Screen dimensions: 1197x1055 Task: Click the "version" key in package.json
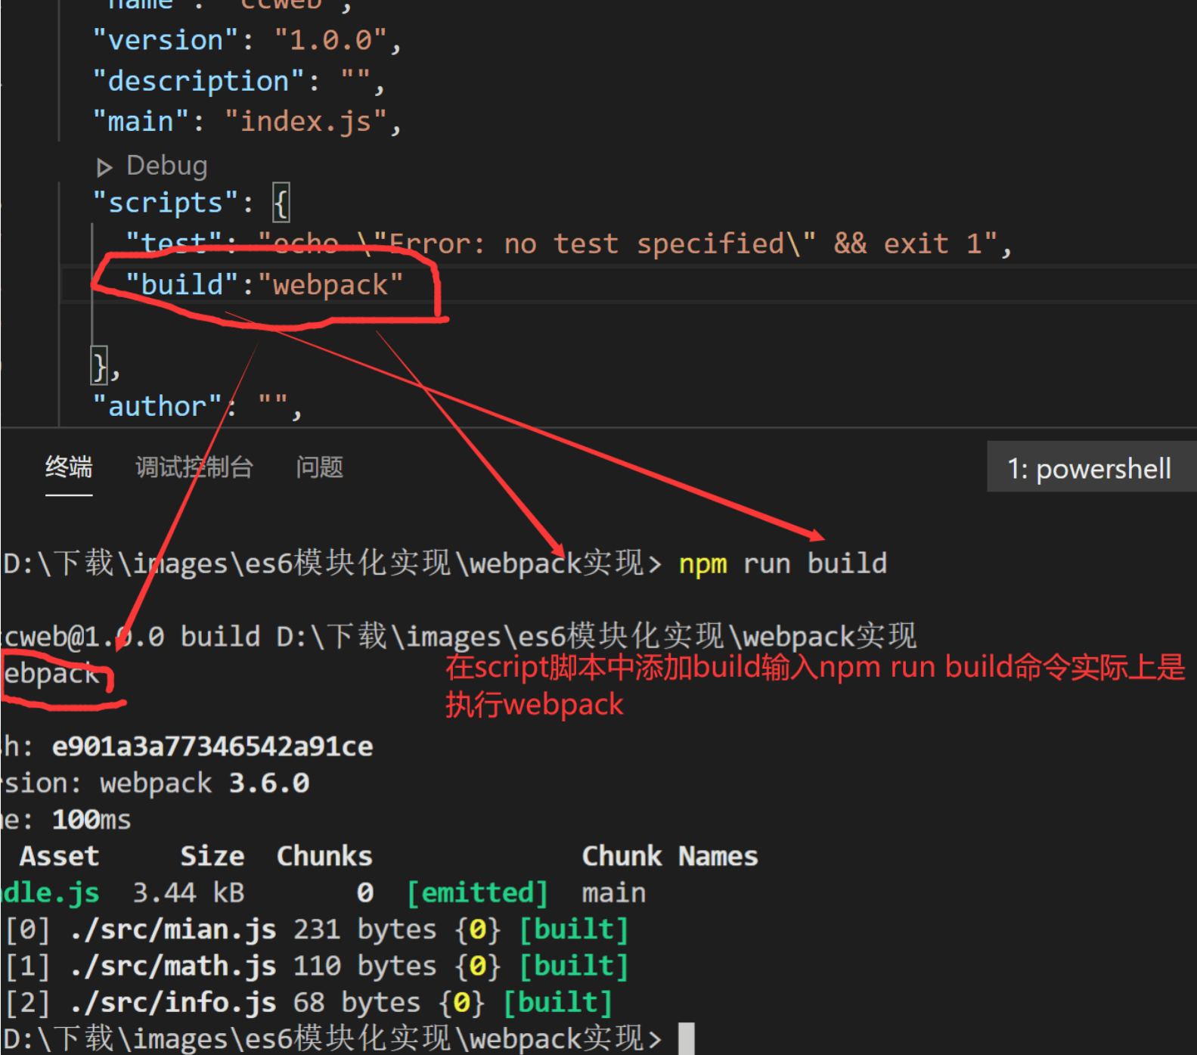point(166,40)
